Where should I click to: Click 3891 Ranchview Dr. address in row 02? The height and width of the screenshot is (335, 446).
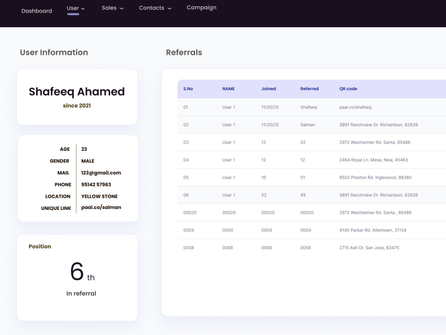click(379, 125)
